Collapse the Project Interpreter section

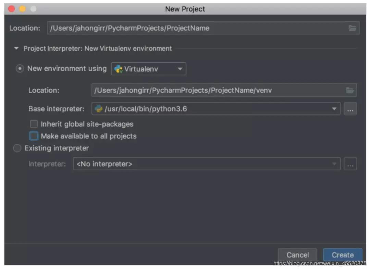click(x=16, y=48)
